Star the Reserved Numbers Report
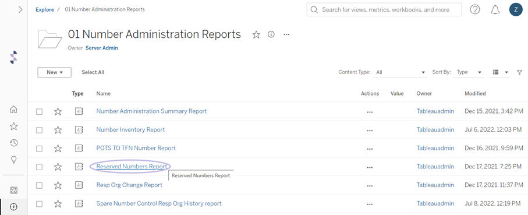The width and height of the screenshot is (528, 215). pyautogui.click(x=58, y=167)
